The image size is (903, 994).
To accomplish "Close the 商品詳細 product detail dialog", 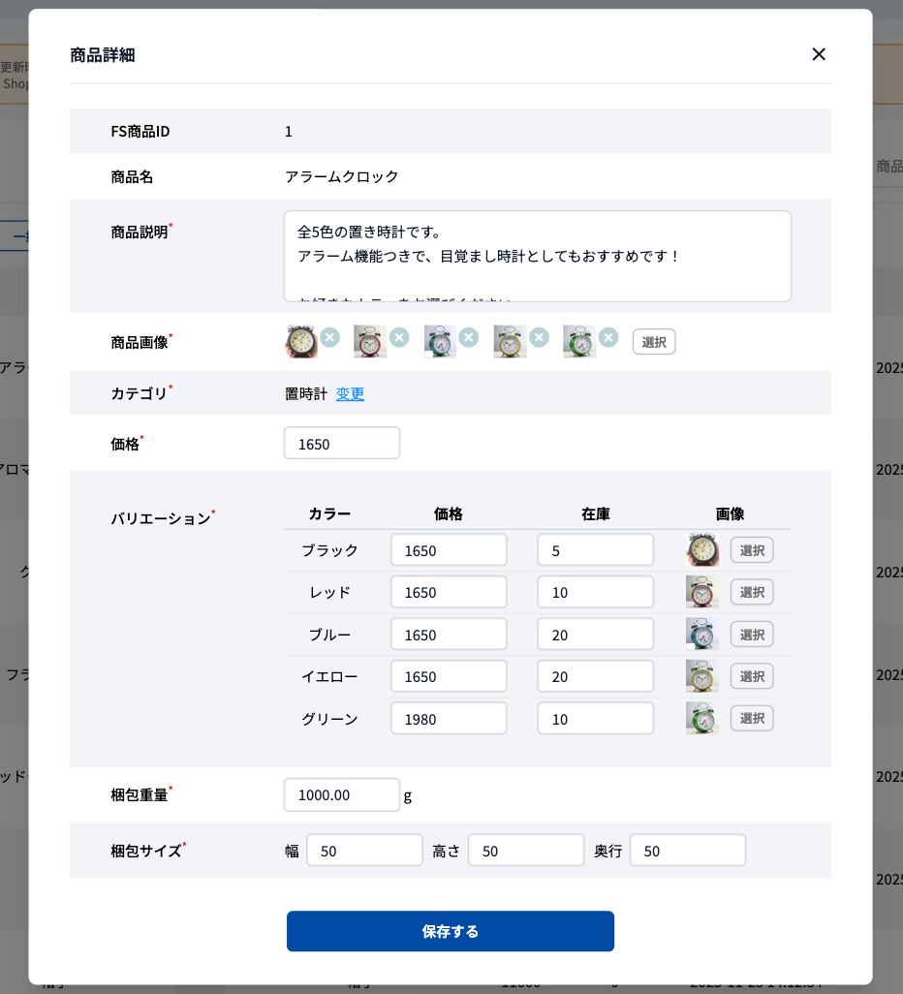I will (x=819, y=54).
